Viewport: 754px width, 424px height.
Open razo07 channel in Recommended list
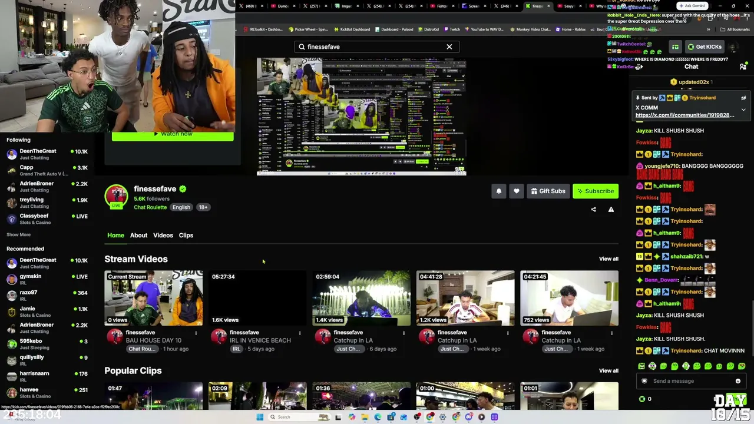(47, 296)
